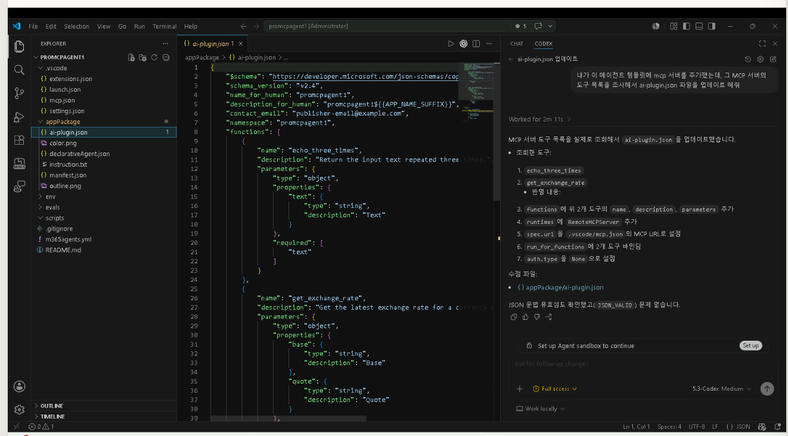Click the OpenAI Codex icon in editor toolbar
The height and width of the screenshot is (436, 788).
coord(464,43)
